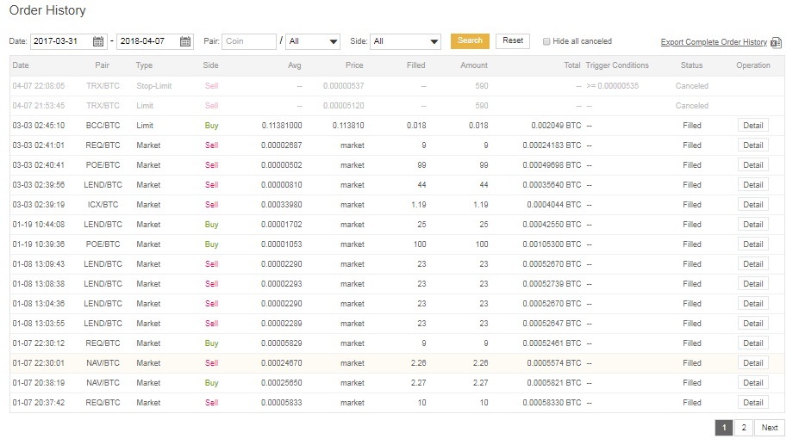Click the ICX/BTC pair cell
Image resolution: width=799 pixels, height=445 pixels.
[103, 205]
